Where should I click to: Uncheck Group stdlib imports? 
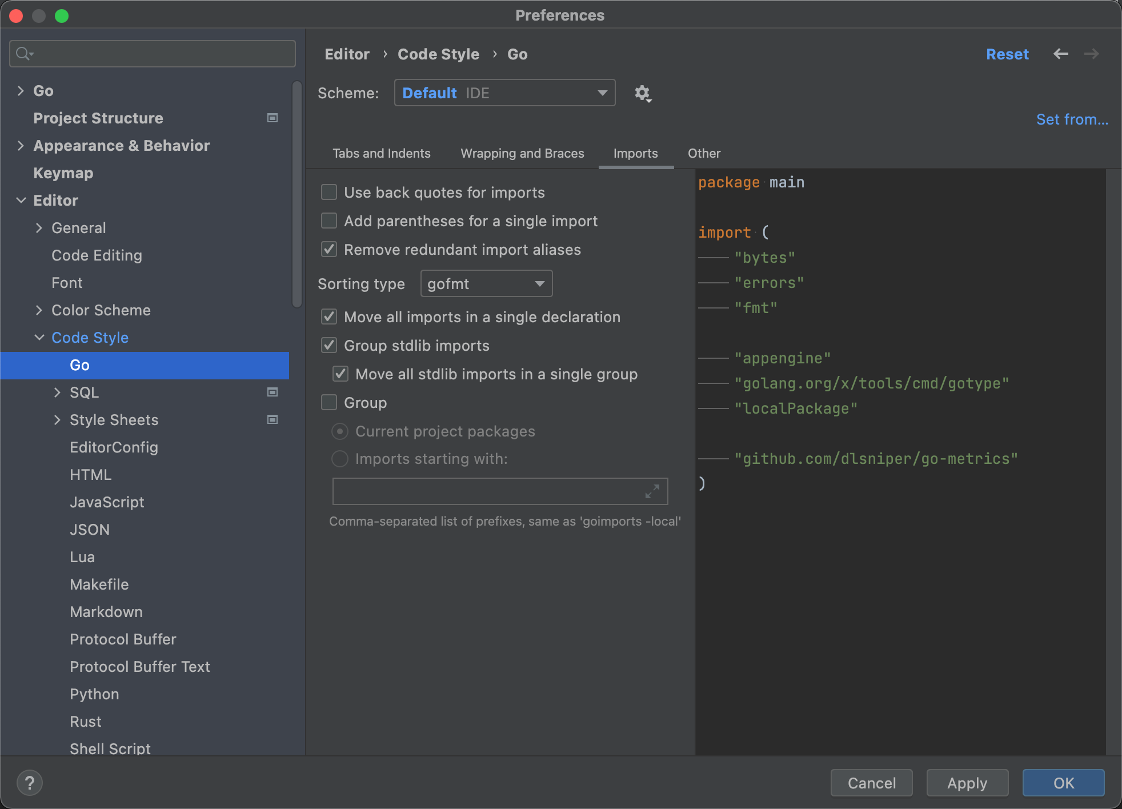329,345
